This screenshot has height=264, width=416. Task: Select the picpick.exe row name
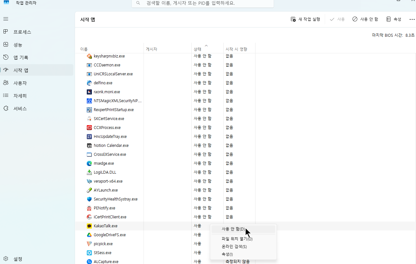click(103, 244)
